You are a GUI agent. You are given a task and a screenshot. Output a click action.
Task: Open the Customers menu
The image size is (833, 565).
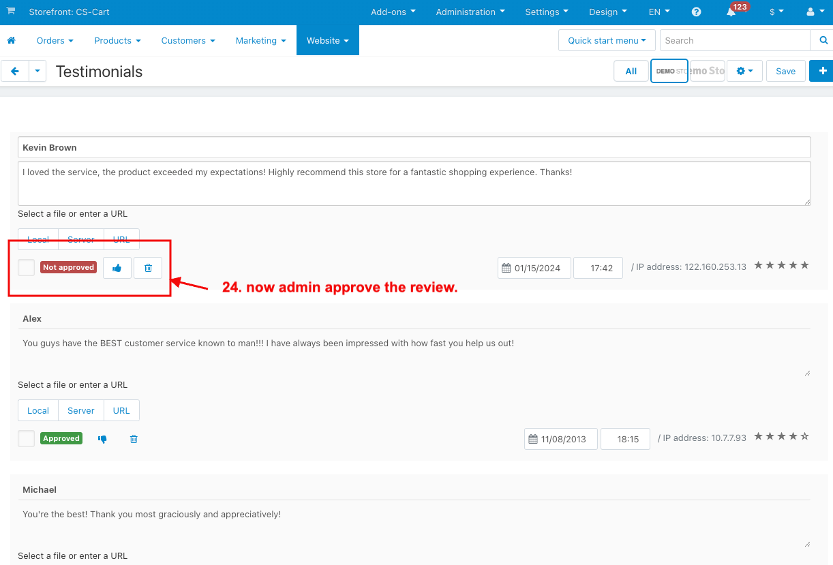coord(188,40)
